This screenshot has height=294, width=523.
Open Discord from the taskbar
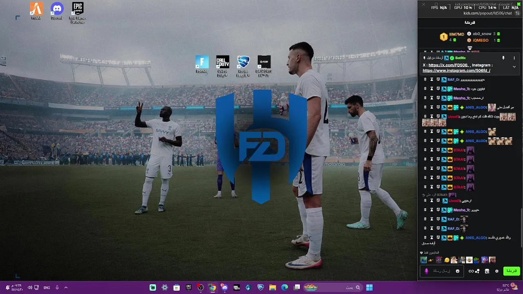click(224, 287)
